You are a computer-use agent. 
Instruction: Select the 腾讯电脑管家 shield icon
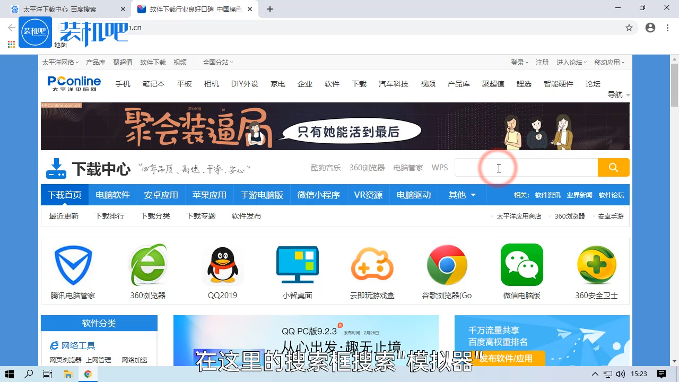[73, 265]
